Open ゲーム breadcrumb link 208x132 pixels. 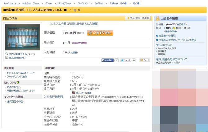49,3
